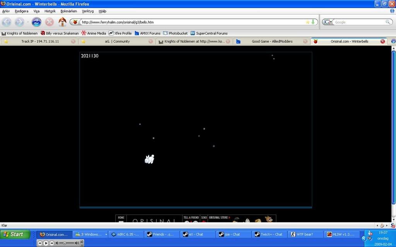
Task: Click the Back navigation arrow
Action: pyautogui.click(x=7, y=22)
